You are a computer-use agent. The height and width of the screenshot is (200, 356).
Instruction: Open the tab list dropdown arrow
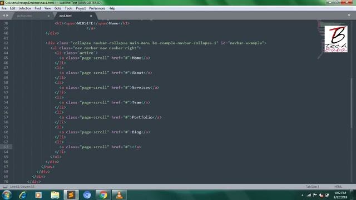[349, 16]
